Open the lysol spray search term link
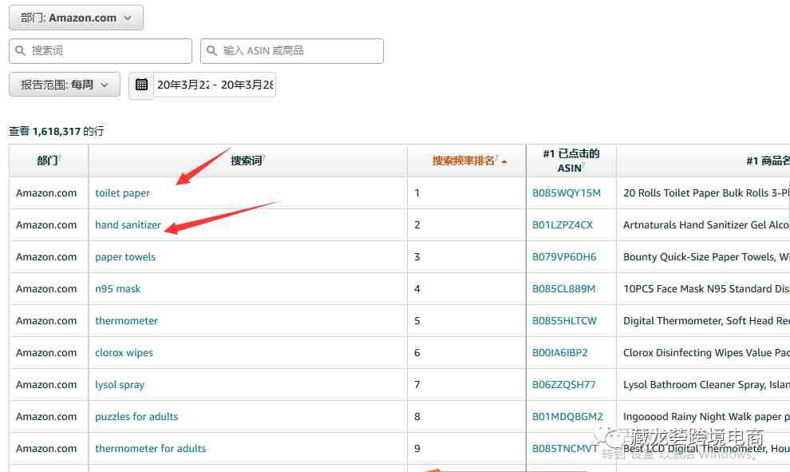790x472 pixels. (x=120, y=385)
